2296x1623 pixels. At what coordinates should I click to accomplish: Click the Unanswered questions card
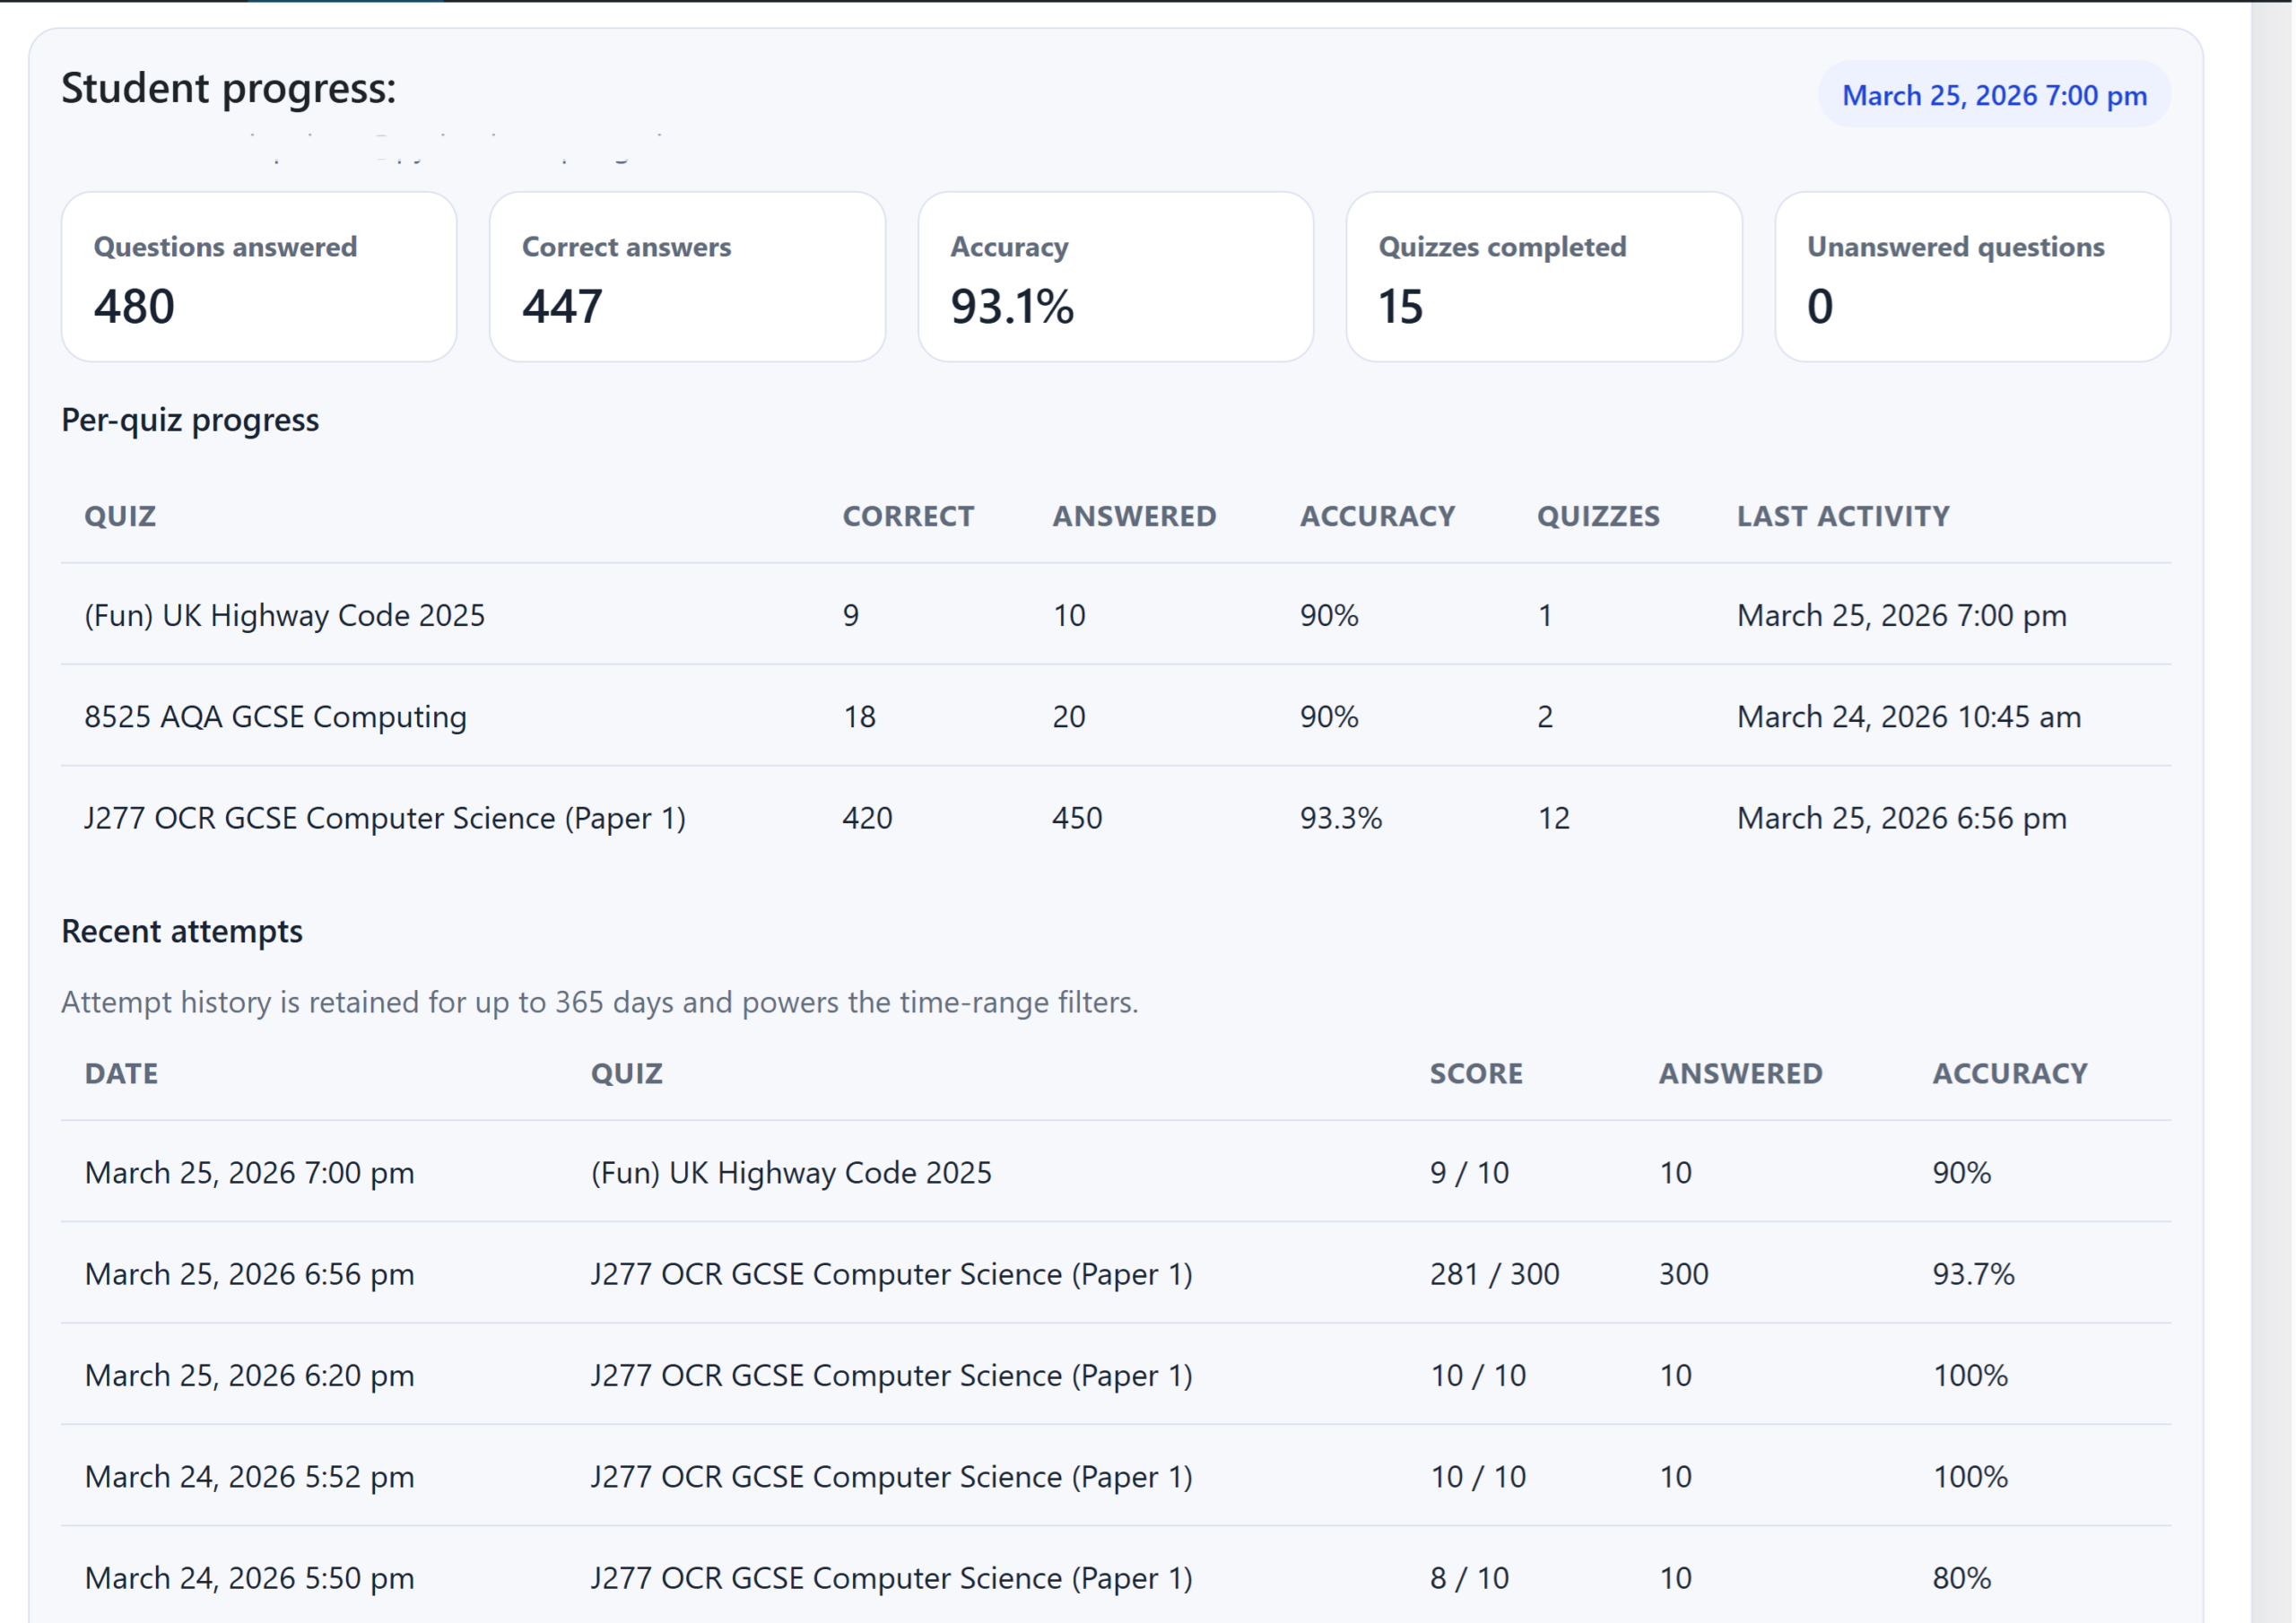[1971, 277]
